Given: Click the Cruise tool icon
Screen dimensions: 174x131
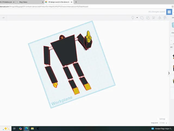Looking at the screenshot, I should pyautogui.click(x=165, y=18).
